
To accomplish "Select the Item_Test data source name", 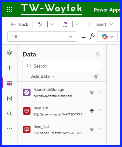I will click(x=42, y=127).
